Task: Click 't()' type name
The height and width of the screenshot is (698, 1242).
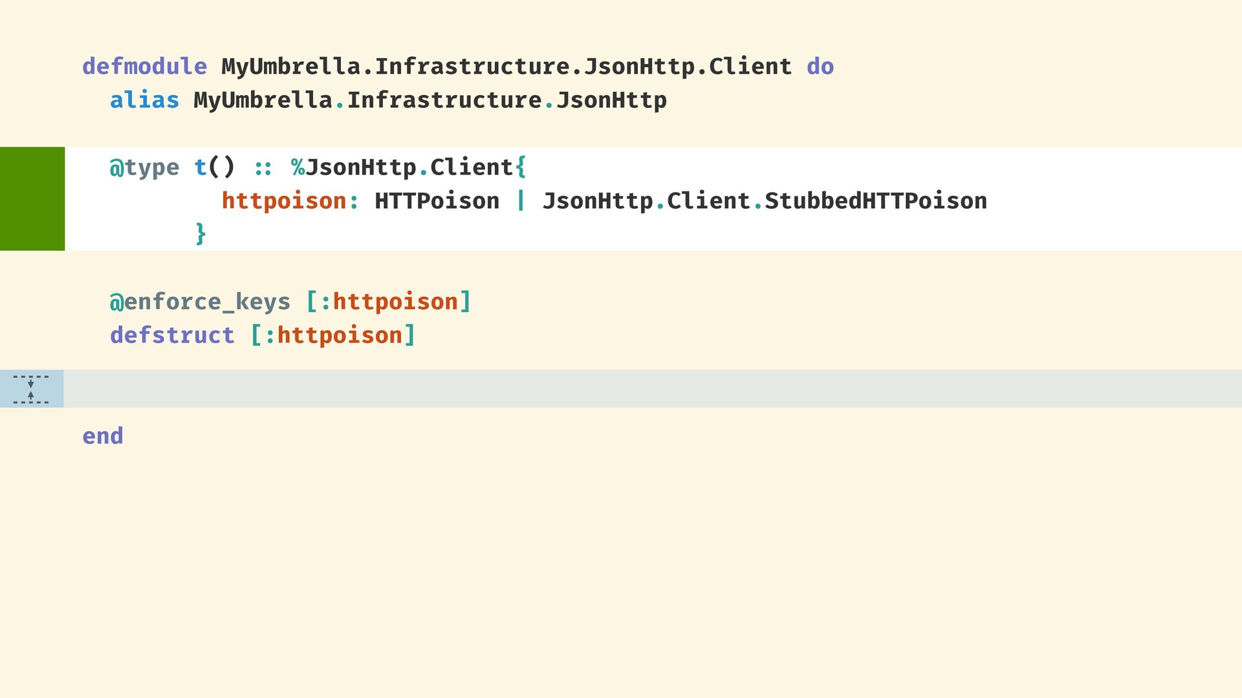Action: (x=214, y=167)
